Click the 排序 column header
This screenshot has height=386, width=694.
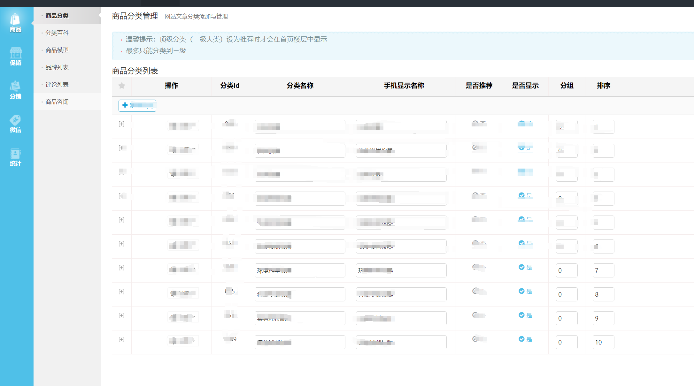click(604, 86)
